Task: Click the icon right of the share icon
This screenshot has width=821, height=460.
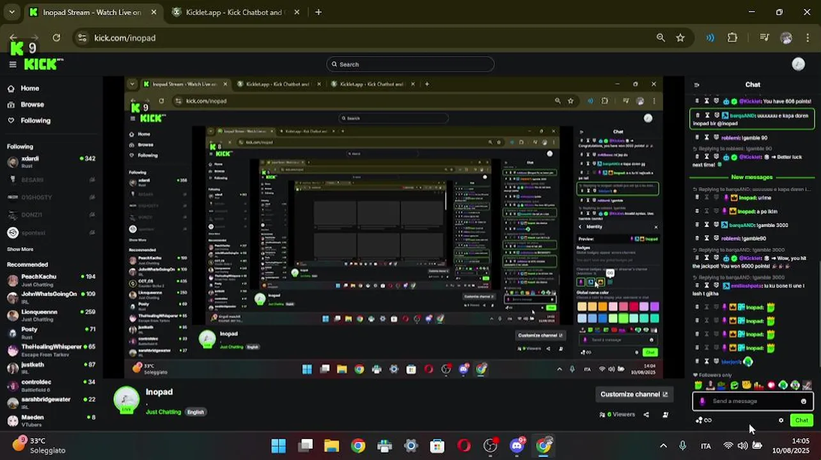Action: (x=666, y=415)
